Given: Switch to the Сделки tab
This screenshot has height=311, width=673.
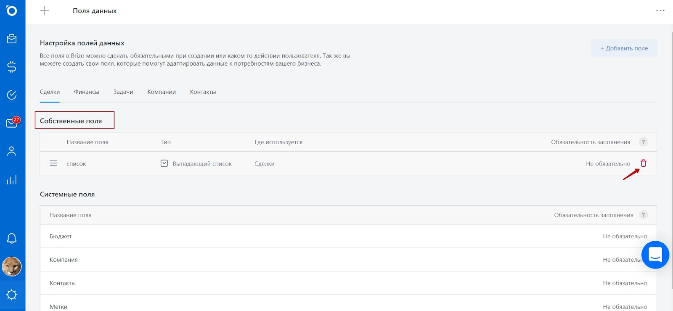Looking at the screenshot, I should (50, 92).
